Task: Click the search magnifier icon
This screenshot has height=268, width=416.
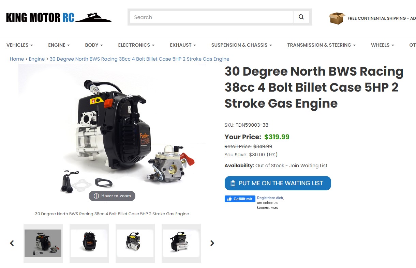Action: click(x=301, y=17)
